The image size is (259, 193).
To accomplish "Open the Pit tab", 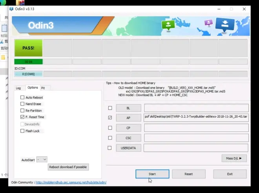I will pyautogui.click(x=43, y=88).
